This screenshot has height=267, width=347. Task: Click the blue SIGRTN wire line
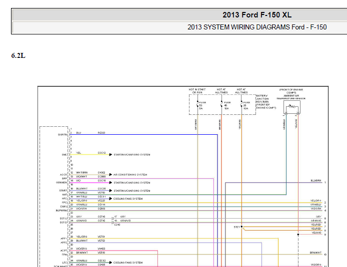[x=143, y=134]
